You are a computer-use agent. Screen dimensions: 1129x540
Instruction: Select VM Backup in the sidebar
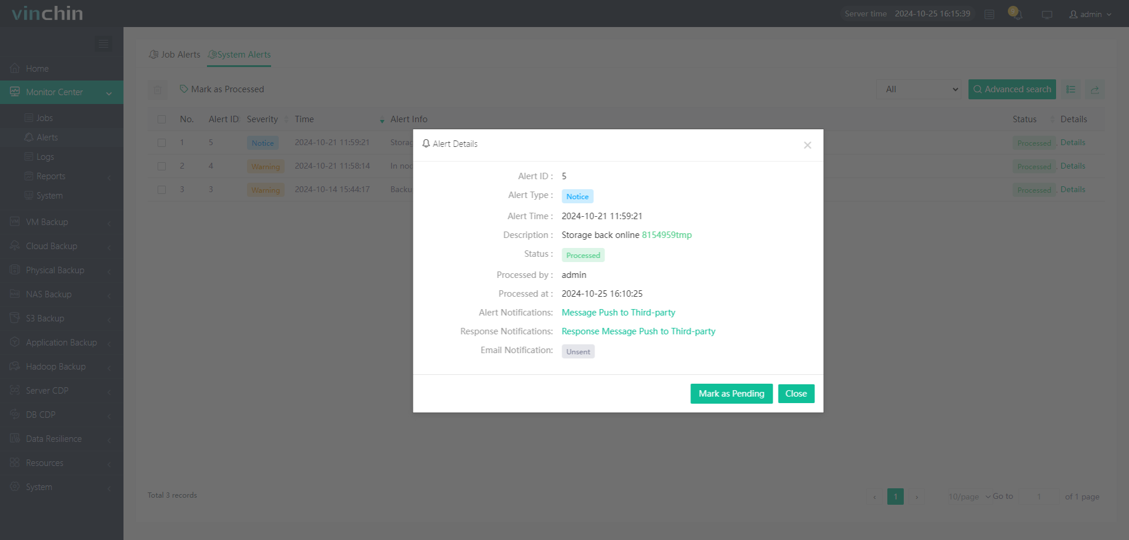[46, 222]
